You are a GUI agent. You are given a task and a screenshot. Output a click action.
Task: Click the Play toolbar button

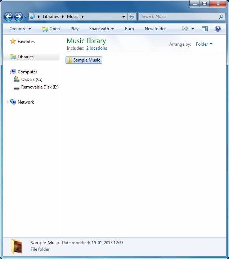click(x=75, y=29)
